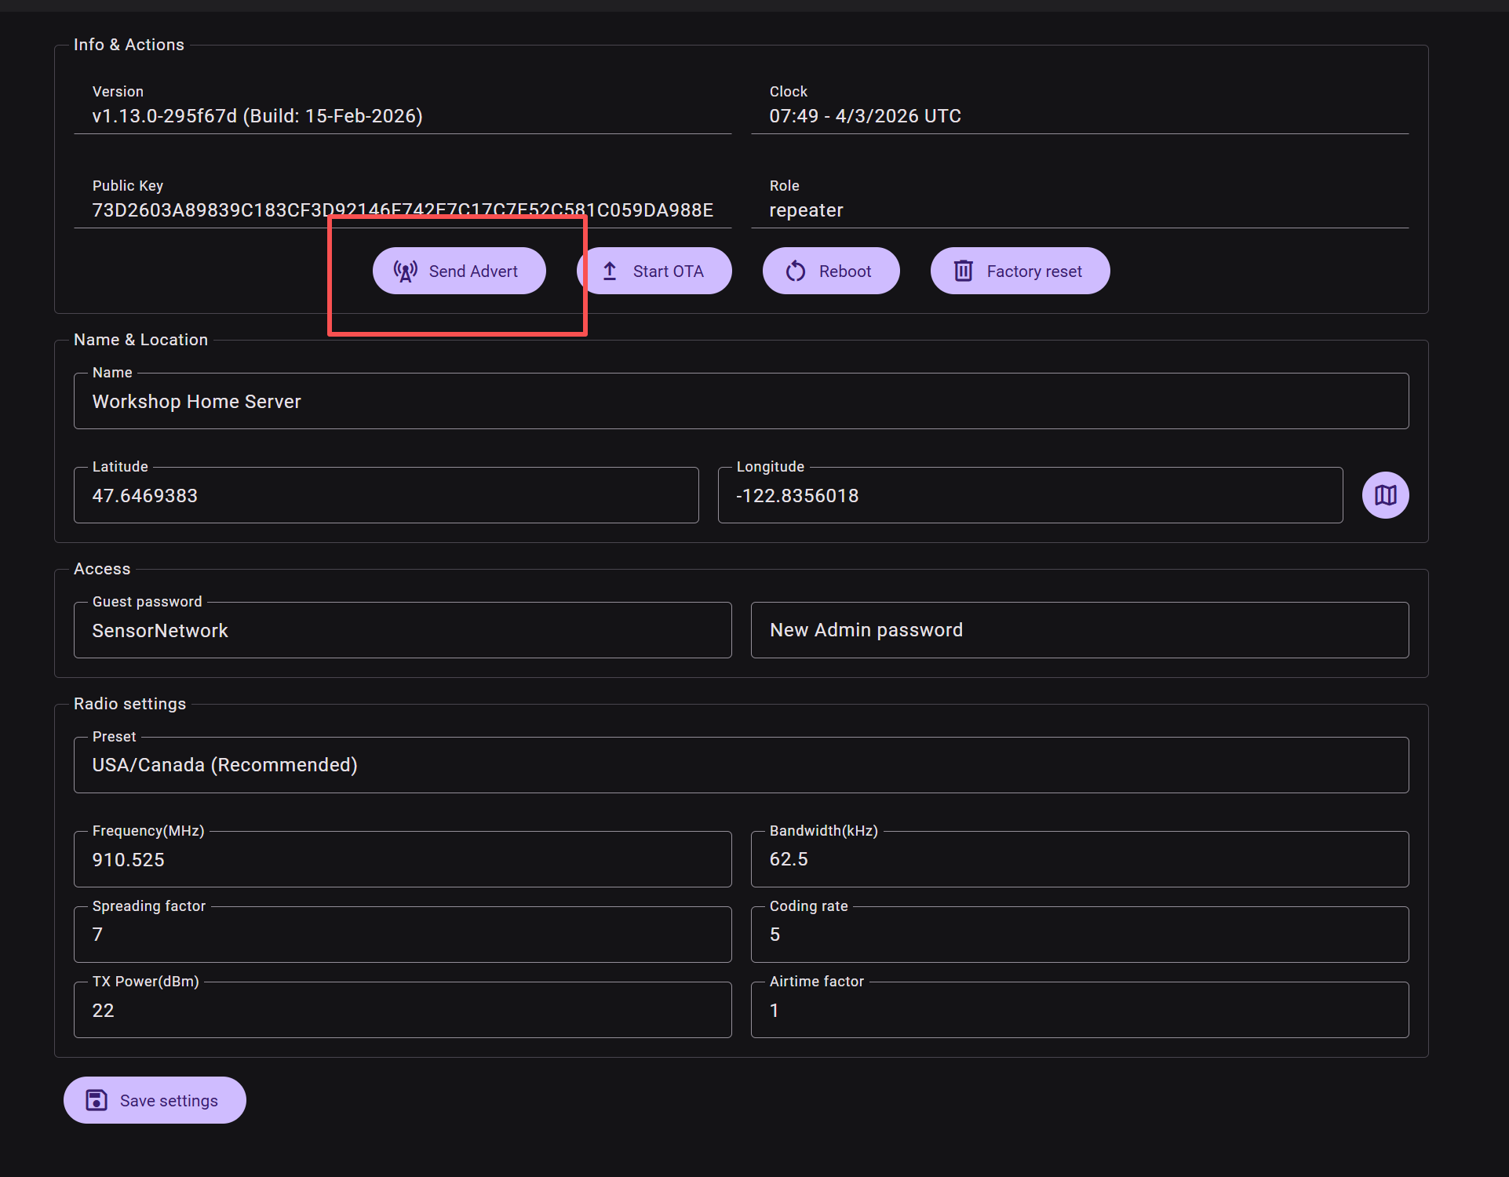Click into the Longitude input field
1509x1177 pixels.
coord(1030,496)
